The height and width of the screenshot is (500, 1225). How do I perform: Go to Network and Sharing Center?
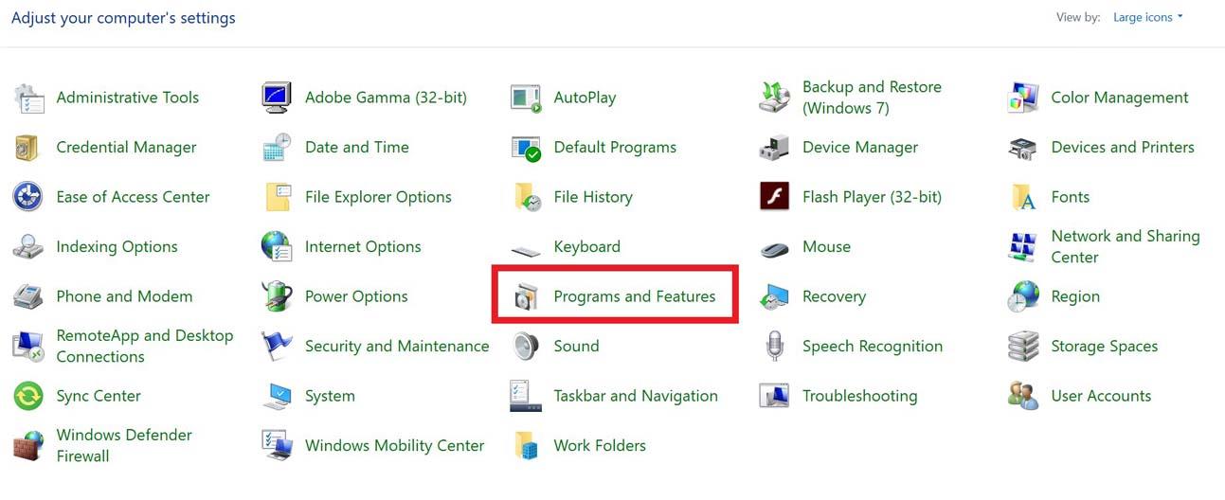tap(1125, 246)
